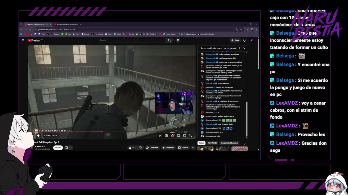Screen dimensions: 348x195
Task: Click chat message 'muchas se quejan del 6'
Action: pyautogui.click(x=227, y=58)
